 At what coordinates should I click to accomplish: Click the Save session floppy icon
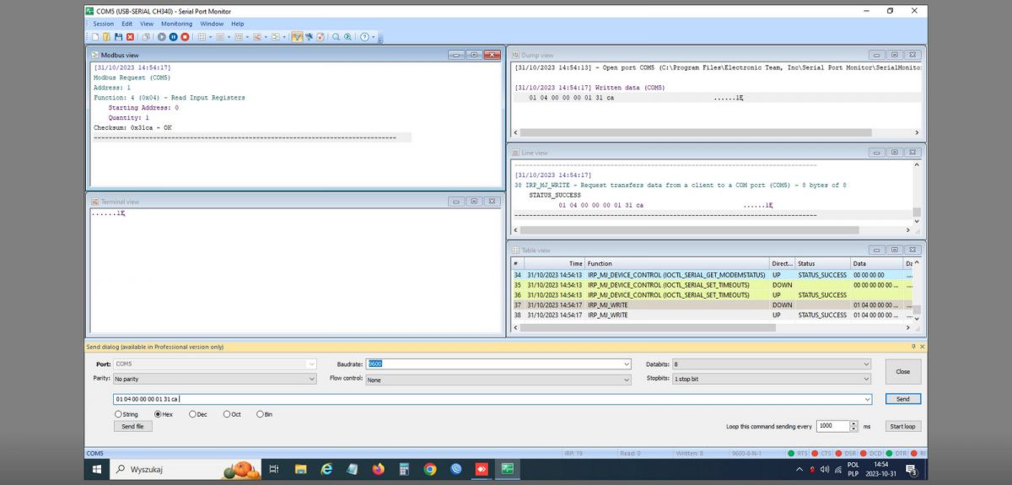[119, 37]
